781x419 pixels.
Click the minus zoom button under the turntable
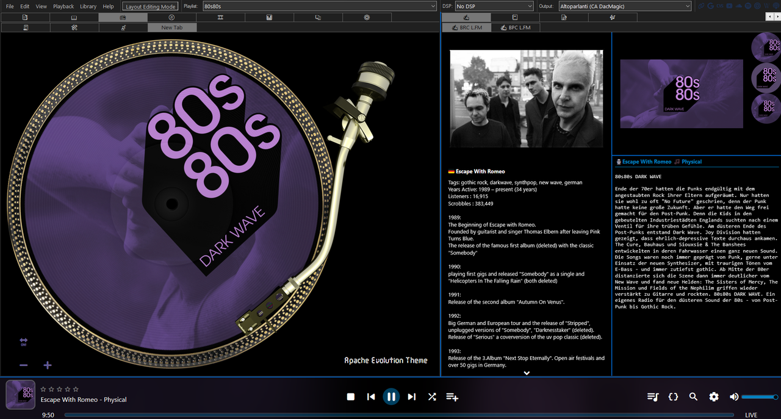[x=23, y=365]
